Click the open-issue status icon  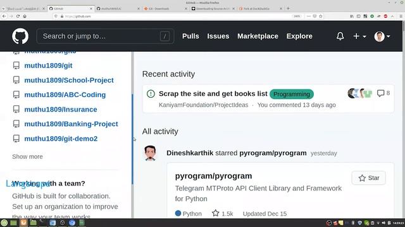[x=151, y=94]
